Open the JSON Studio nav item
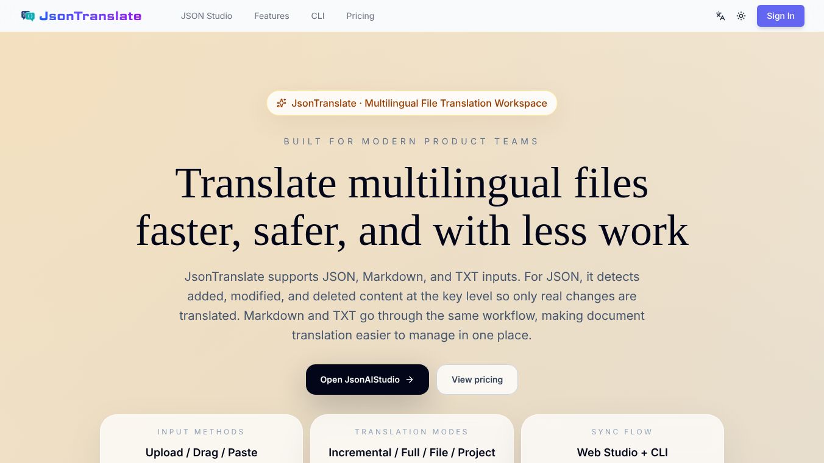The width and height of the screenshot is (824, 463). (207, 16)
